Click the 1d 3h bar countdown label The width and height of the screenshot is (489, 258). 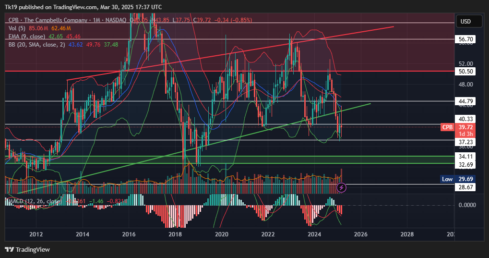(x=465, y=134)
